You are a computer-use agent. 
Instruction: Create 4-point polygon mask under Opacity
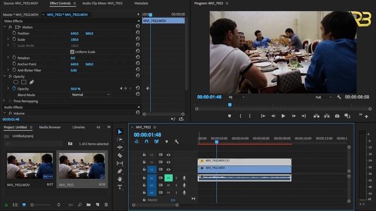point(23,82)
